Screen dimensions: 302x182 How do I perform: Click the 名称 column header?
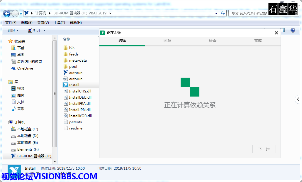click(67, 39)
